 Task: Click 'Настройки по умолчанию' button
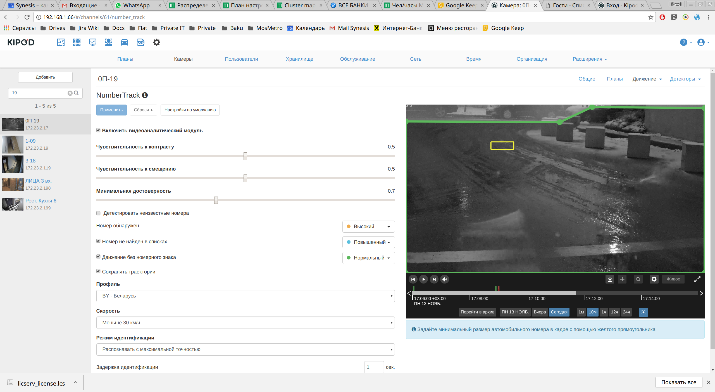pyautogui.click(x=190, y=110)
